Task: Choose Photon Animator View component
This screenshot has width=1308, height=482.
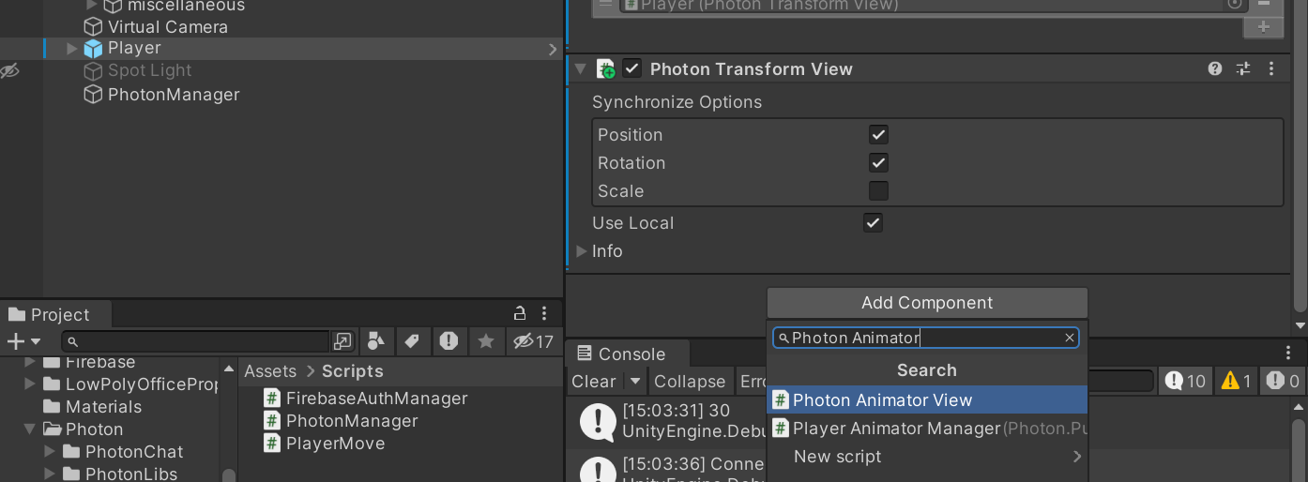Action: click(x=927, y=400)
